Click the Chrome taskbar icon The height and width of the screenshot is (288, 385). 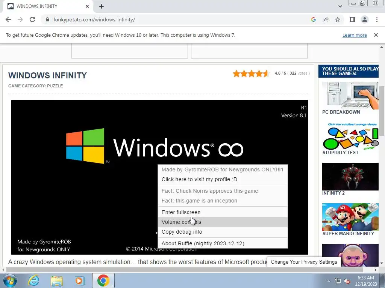click(103, 280)
